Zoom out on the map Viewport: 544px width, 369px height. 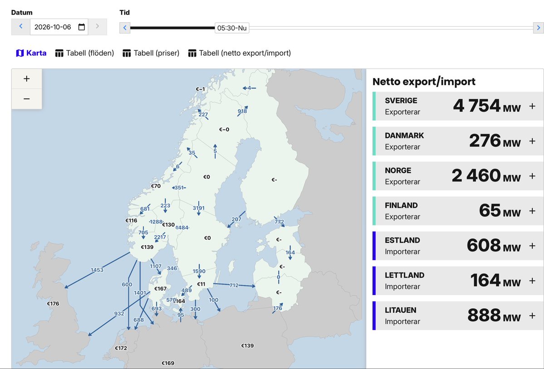27,99
